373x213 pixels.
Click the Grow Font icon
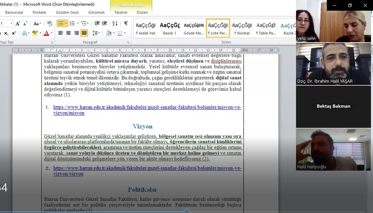(x=18, y=24)
